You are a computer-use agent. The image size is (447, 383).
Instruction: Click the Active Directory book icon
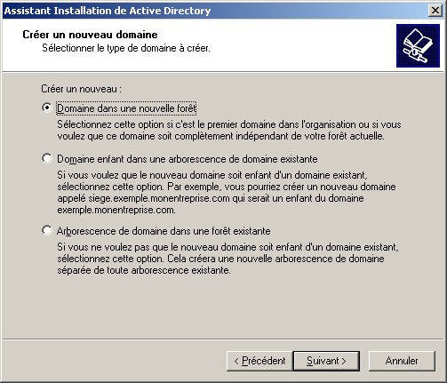418,45
